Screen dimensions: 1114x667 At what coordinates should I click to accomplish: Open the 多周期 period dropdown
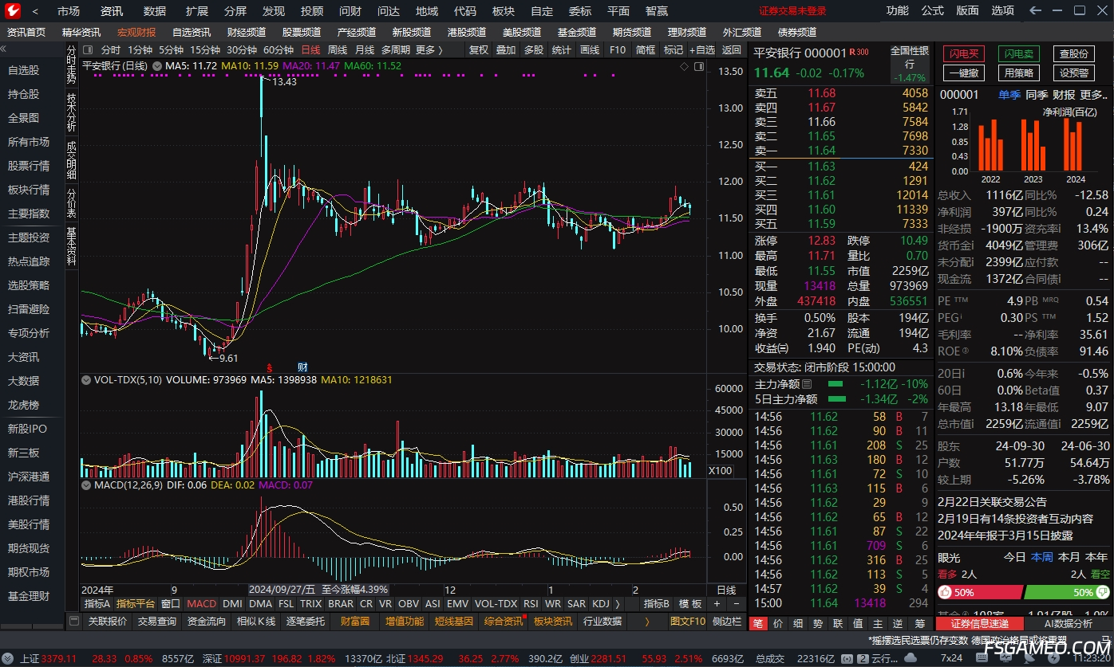click(395, 49)
